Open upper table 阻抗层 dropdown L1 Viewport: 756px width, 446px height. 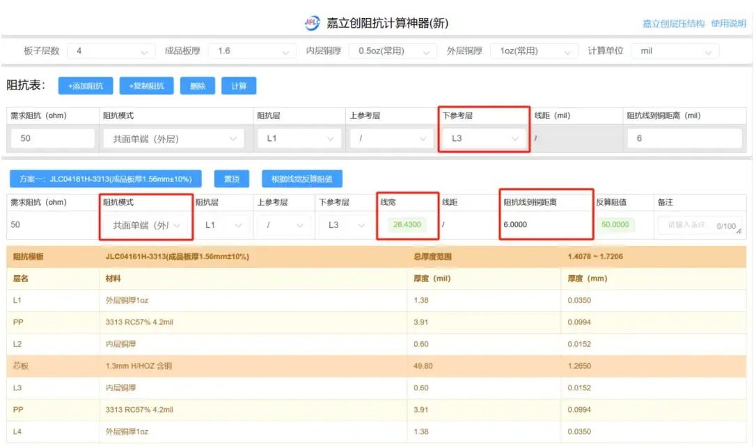299,138
